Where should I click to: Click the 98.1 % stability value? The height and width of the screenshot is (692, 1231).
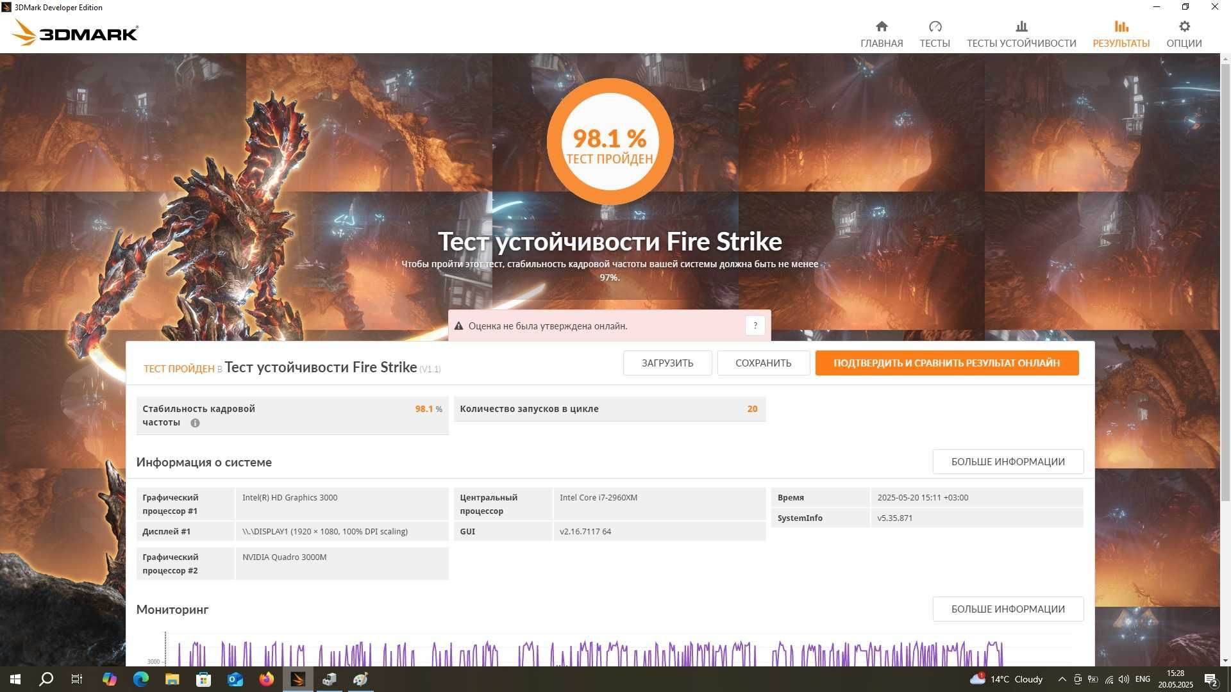tap(428, 409)
